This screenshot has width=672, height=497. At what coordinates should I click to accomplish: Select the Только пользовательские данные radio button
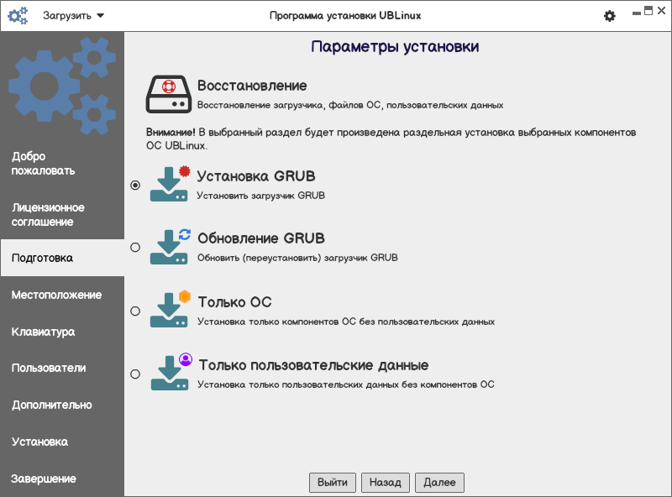135,374
